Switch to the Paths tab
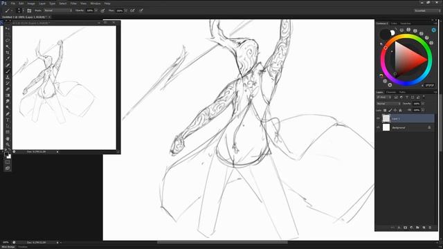Screen dimensions: 443x249 point(402,92)
